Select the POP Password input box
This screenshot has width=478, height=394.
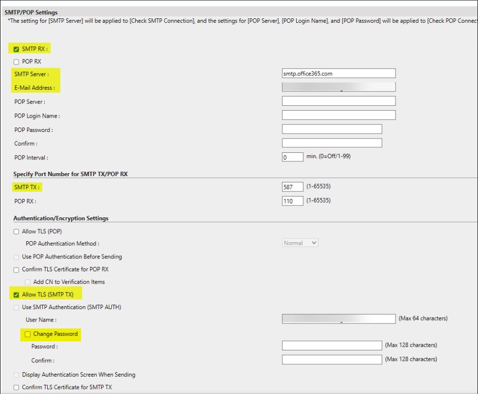coord(331,130)
